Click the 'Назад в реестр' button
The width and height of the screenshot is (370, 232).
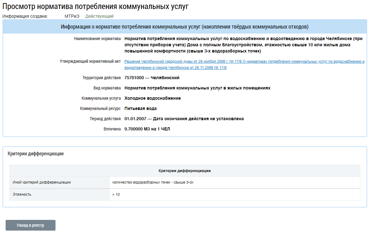point(31,225)
